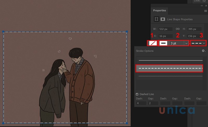Click the Live Shape Properties bounding box icon
Screen dimensions: 208x127
point(157,19)
